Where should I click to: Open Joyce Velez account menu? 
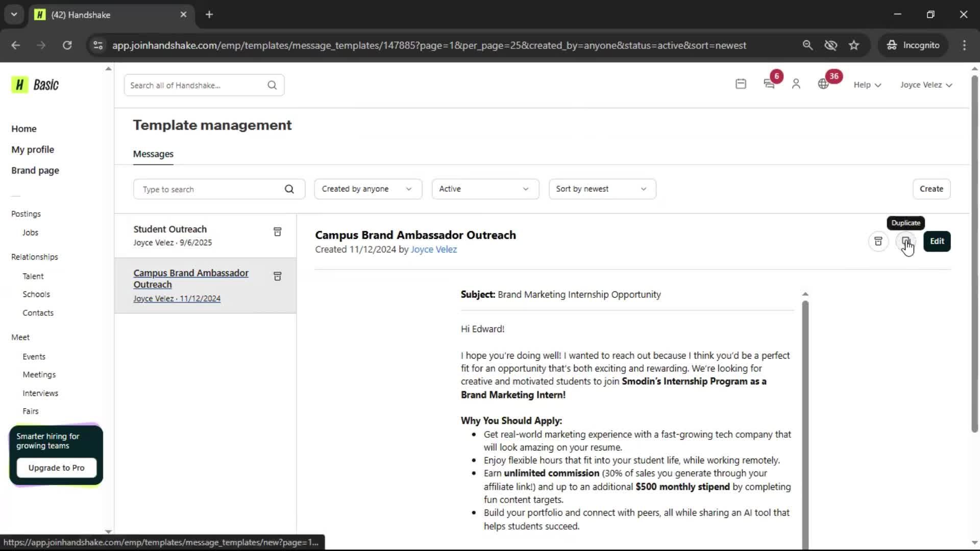coord(926,85)
